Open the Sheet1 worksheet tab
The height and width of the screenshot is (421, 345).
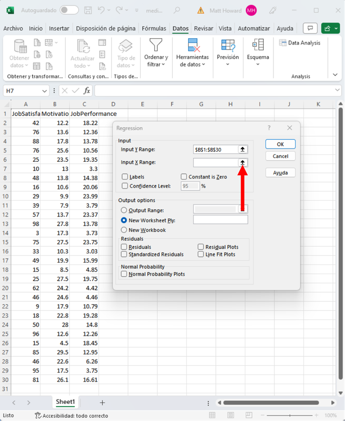tap(65, 402)
